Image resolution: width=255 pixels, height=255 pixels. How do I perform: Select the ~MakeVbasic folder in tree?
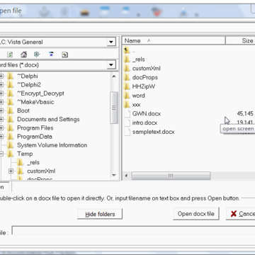pyautogui.click(x=35, y=102)
